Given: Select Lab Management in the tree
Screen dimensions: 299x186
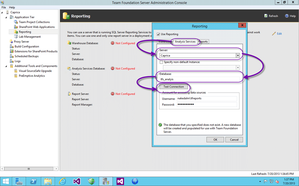Looking at the screenshot, I should 30,36.
